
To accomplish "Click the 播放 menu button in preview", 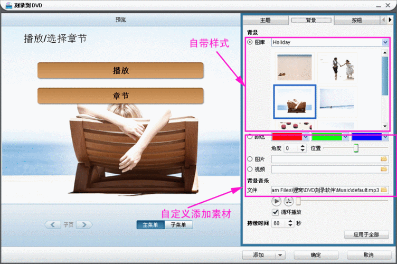I will tap(120, 70).
